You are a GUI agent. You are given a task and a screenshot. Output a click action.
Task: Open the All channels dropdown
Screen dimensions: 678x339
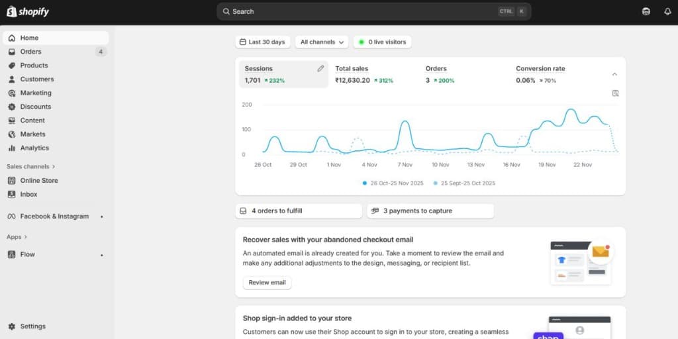(322, 42)
